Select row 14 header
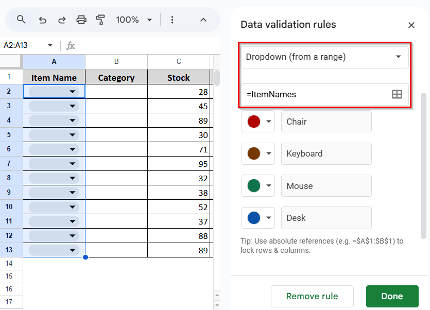Viewport: 430px width, 310px height. [11, 264]
